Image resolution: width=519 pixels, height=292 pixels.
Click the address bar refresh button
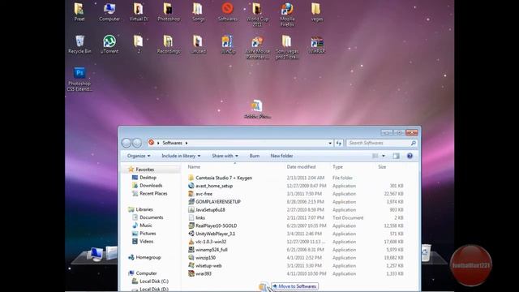[339, 143]
